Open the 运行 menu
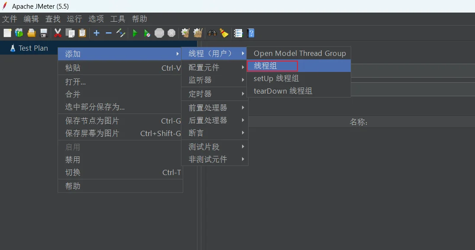 (74, 19)
